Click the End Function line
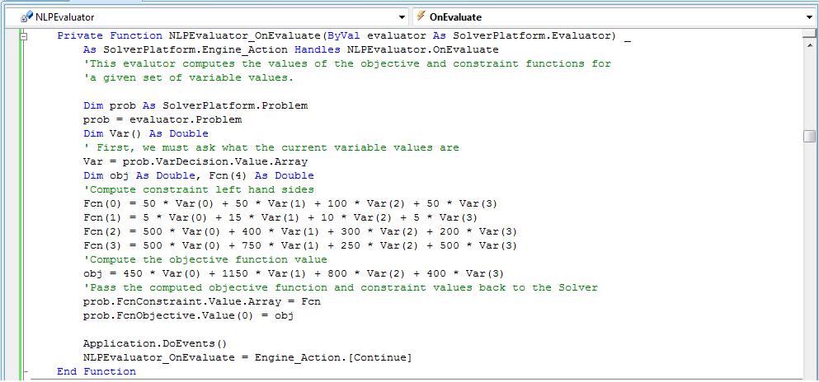This screenshot has height=382, width=819. click(96, 371)
